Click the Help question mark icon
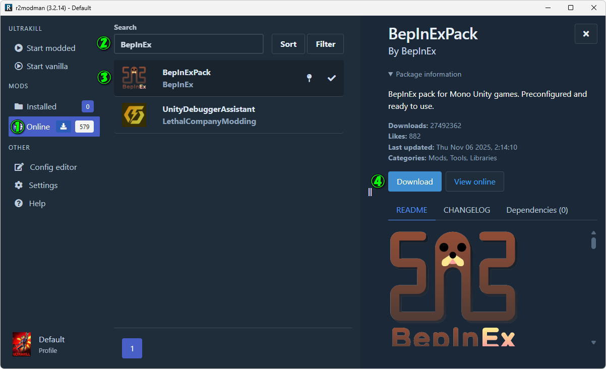The image size is (606, 369). click(19, 203)
